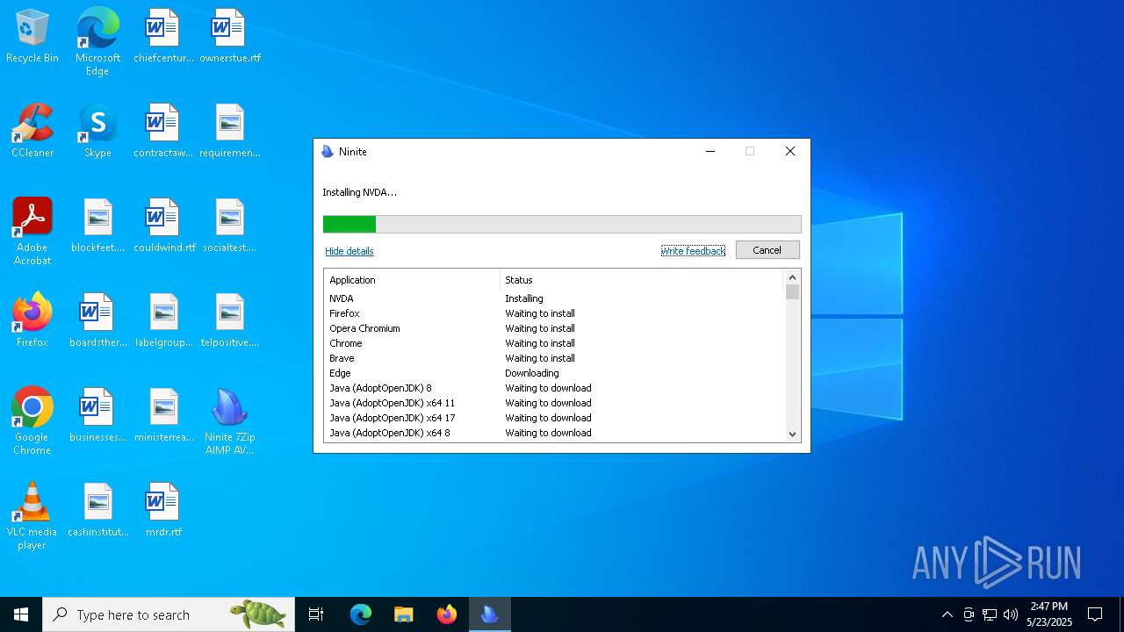
Task: Click the Write feedback link
Action: click(693, 251)
